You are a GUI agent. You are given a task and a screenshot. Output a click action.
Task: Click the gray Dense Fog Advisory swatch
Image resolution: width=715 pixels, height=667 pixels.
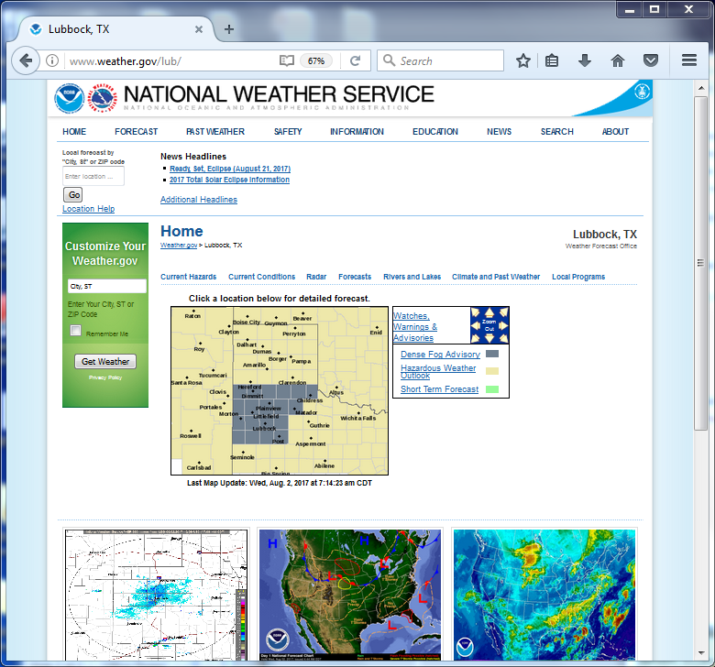point(492,354)
